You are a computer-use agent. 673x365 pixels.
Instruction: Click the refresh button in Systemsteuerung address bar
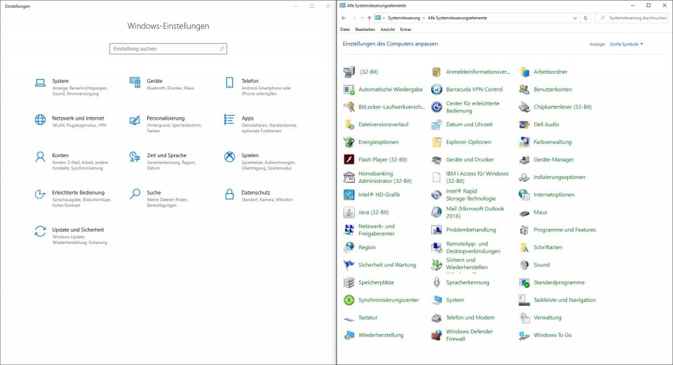pyautogui.click(x=586, y=18)
